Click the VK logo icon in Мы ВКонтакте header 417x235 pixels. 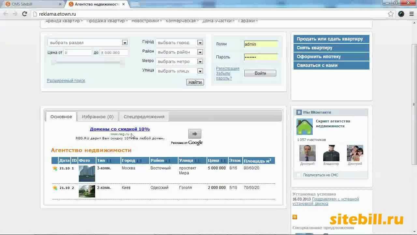point(299,112)
